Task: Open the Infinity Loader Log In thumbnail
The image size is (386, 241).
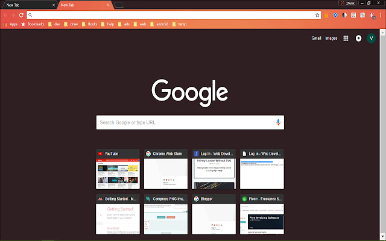Action: (214, 174)
